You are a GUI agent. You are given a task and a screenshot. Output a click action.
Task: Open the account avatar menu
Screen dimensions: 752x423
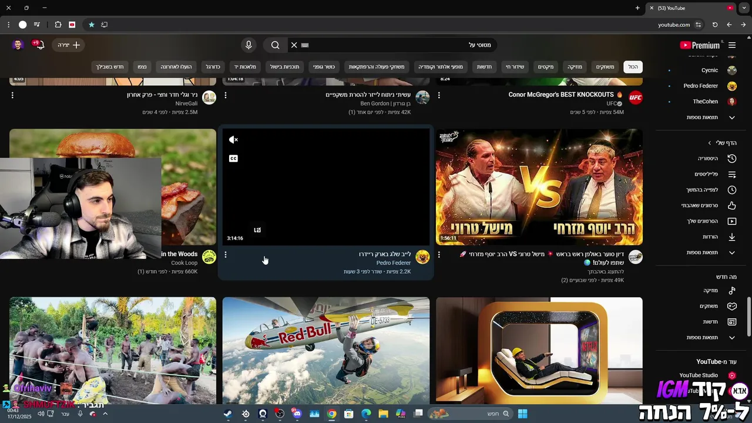pyautogui.click(x=18, y=45)
